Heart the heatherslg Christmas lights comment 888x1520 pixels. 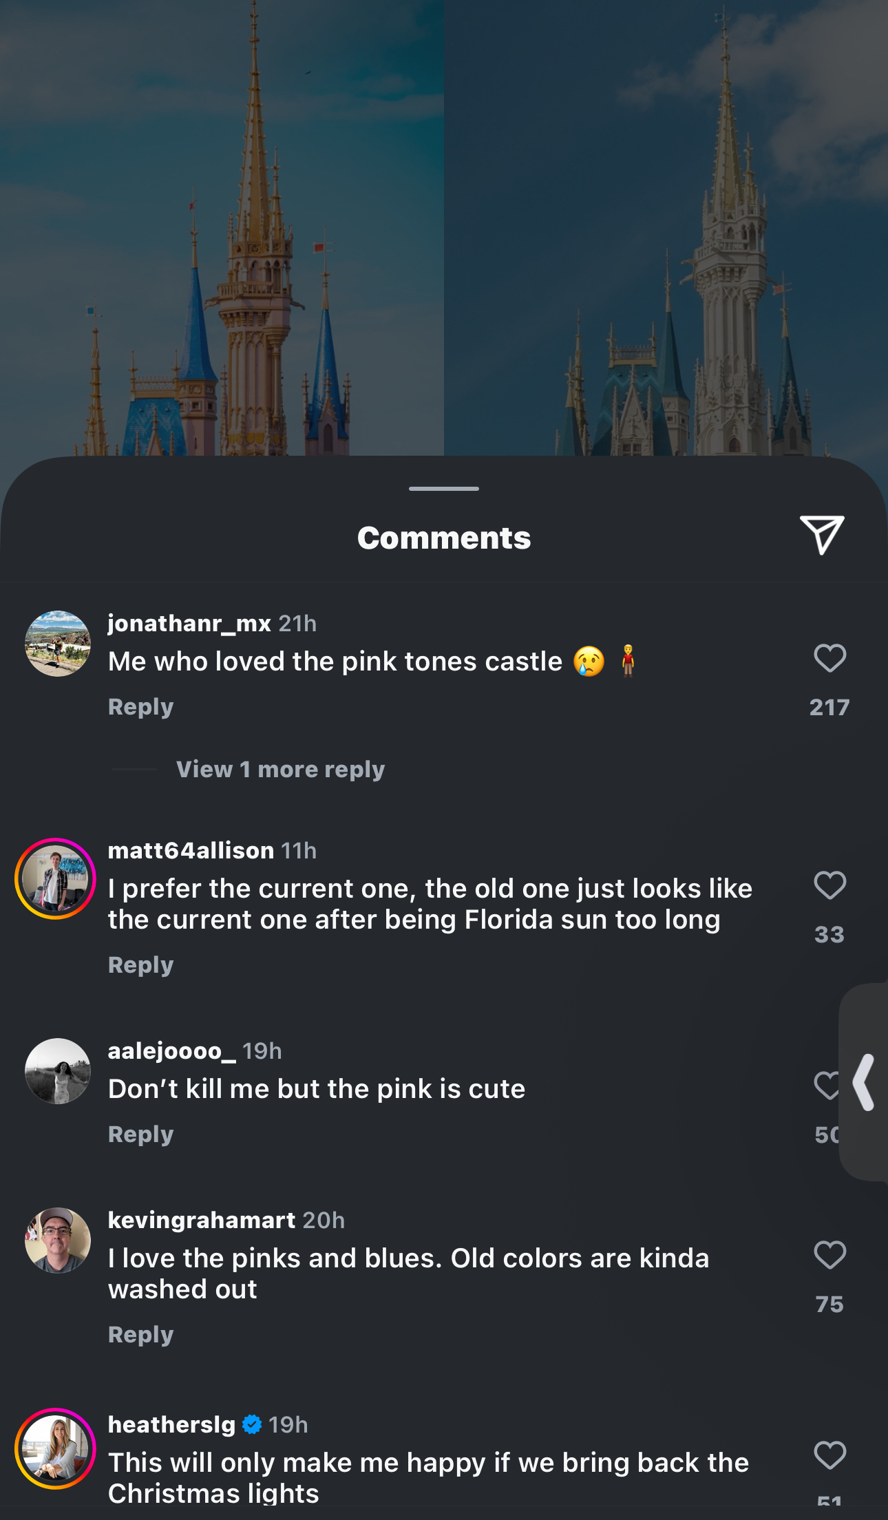pyautogui.click(x=829, y=1455)
